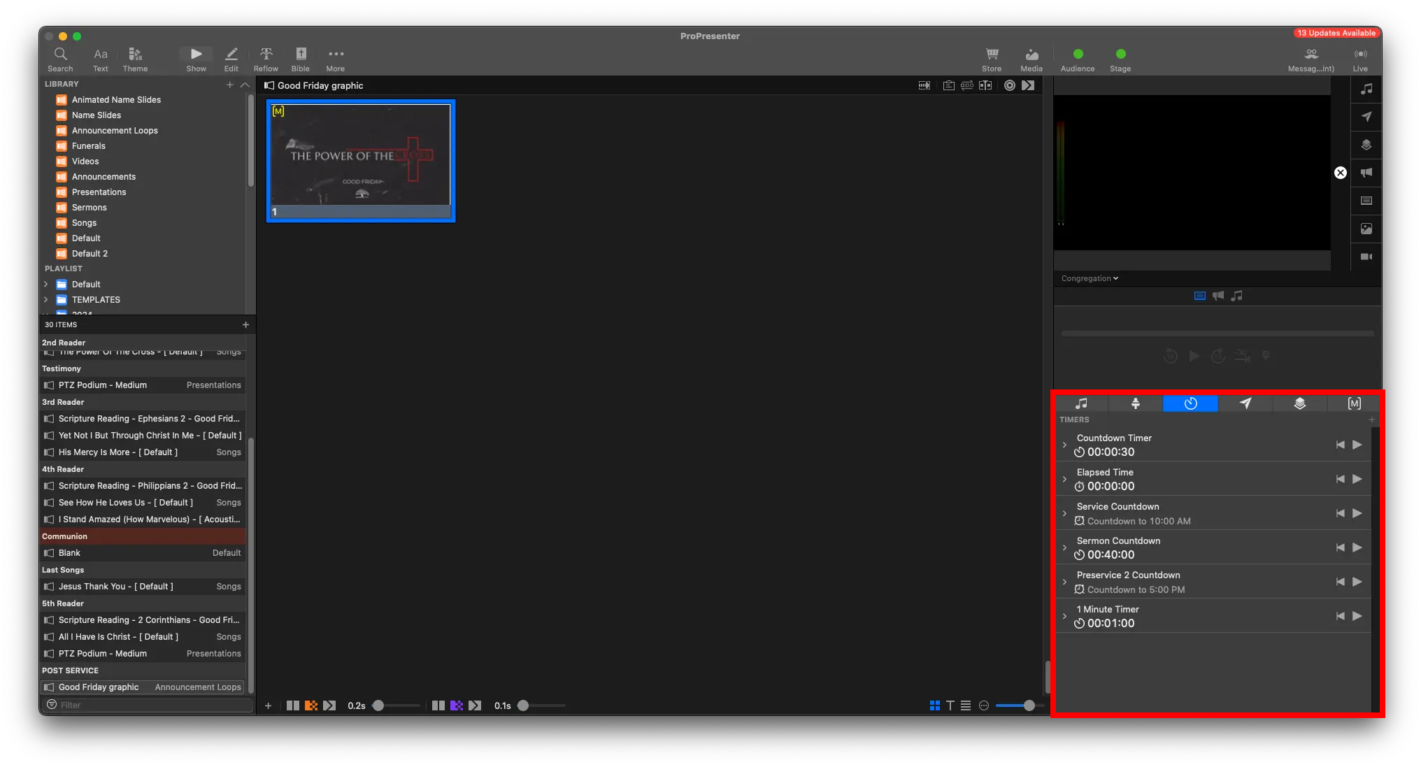Select the Props layers tab icon
This screenshot has width=1421, height=767.
tap(1299, 403)
